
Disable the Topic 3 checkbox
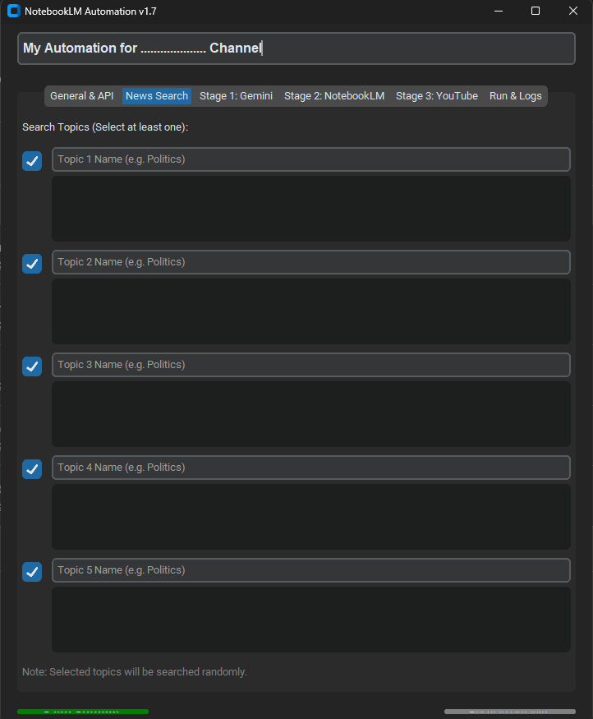pyautogui.click(x=32, y=366)
